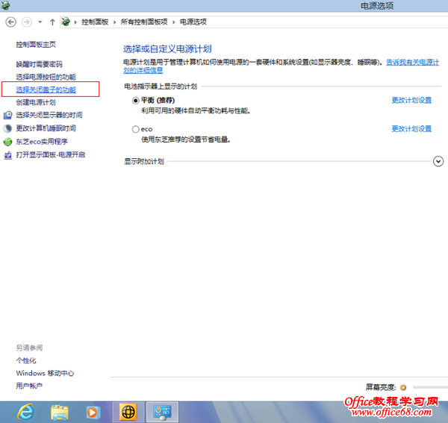This screenshot has height=423, width=448.
Task: Select the eco power plan radio
Action: coord(135,129)
